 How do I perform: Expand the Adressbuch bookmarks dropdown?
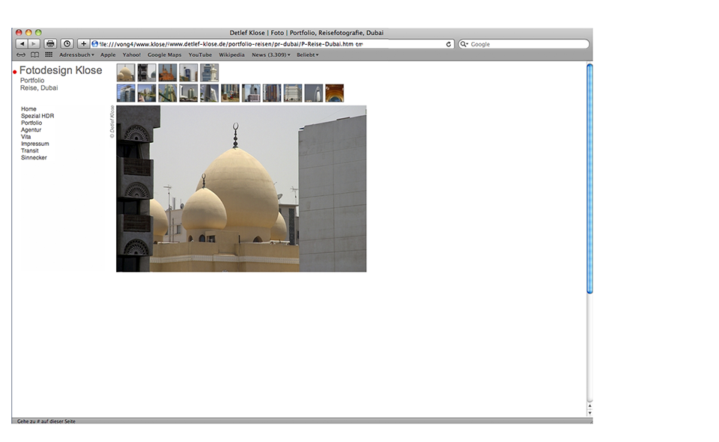coord(76,55)
